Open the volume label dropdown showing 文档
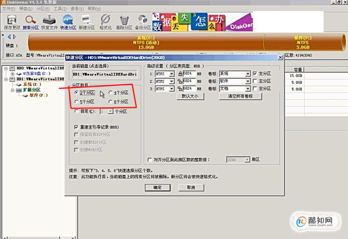348x239 pixels. click(x=248, y=89)
